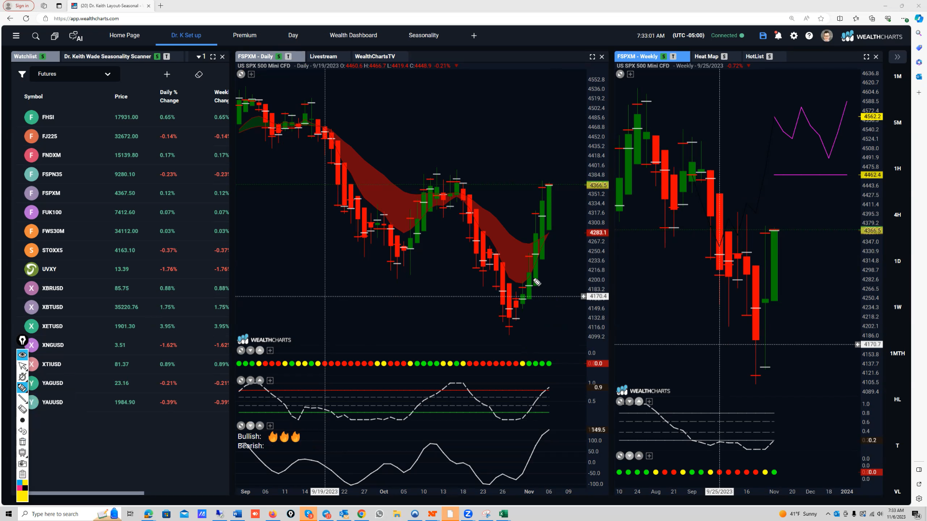This screenshot has height=521, width=927.
Task: Select the eraser in the drawing toolbar
Action: (22, 409)
